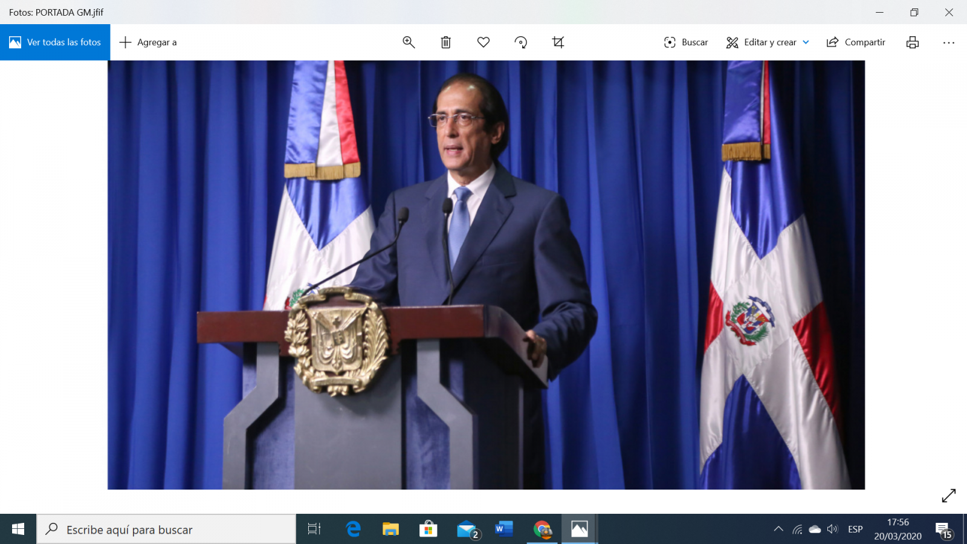This screenshot has height=544, width=967.
Task: Open the Compartir share option
Action: tap(856, 42)
